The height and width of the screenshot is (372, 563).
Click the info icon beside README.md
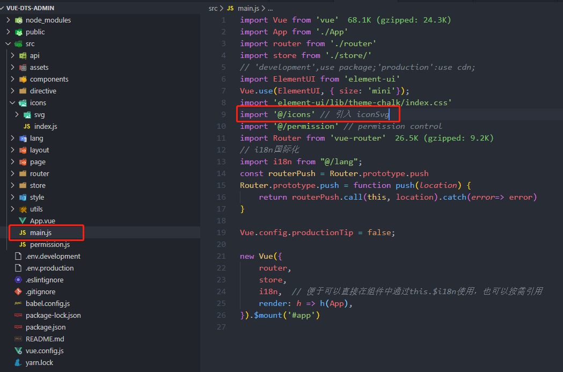point(18,339)
